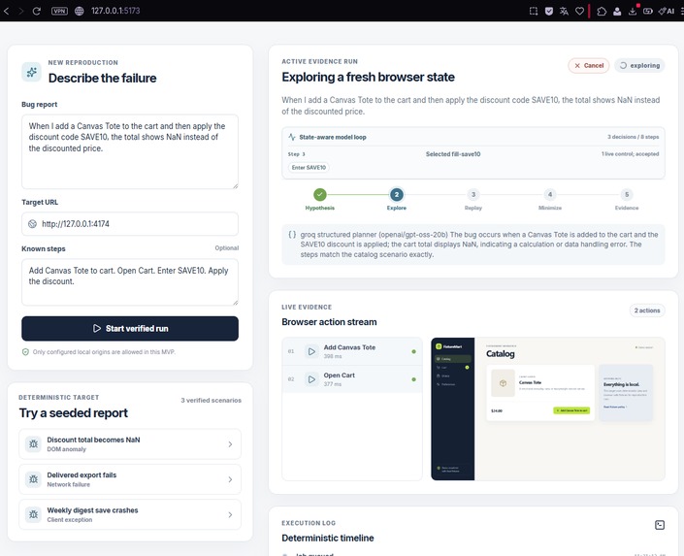Open Weekly digest save crashes scenario

(130, 514)
